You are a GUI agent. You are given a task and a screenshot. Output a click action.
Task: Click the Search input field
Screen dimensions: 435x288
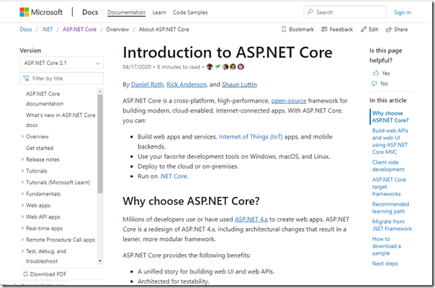345,12
